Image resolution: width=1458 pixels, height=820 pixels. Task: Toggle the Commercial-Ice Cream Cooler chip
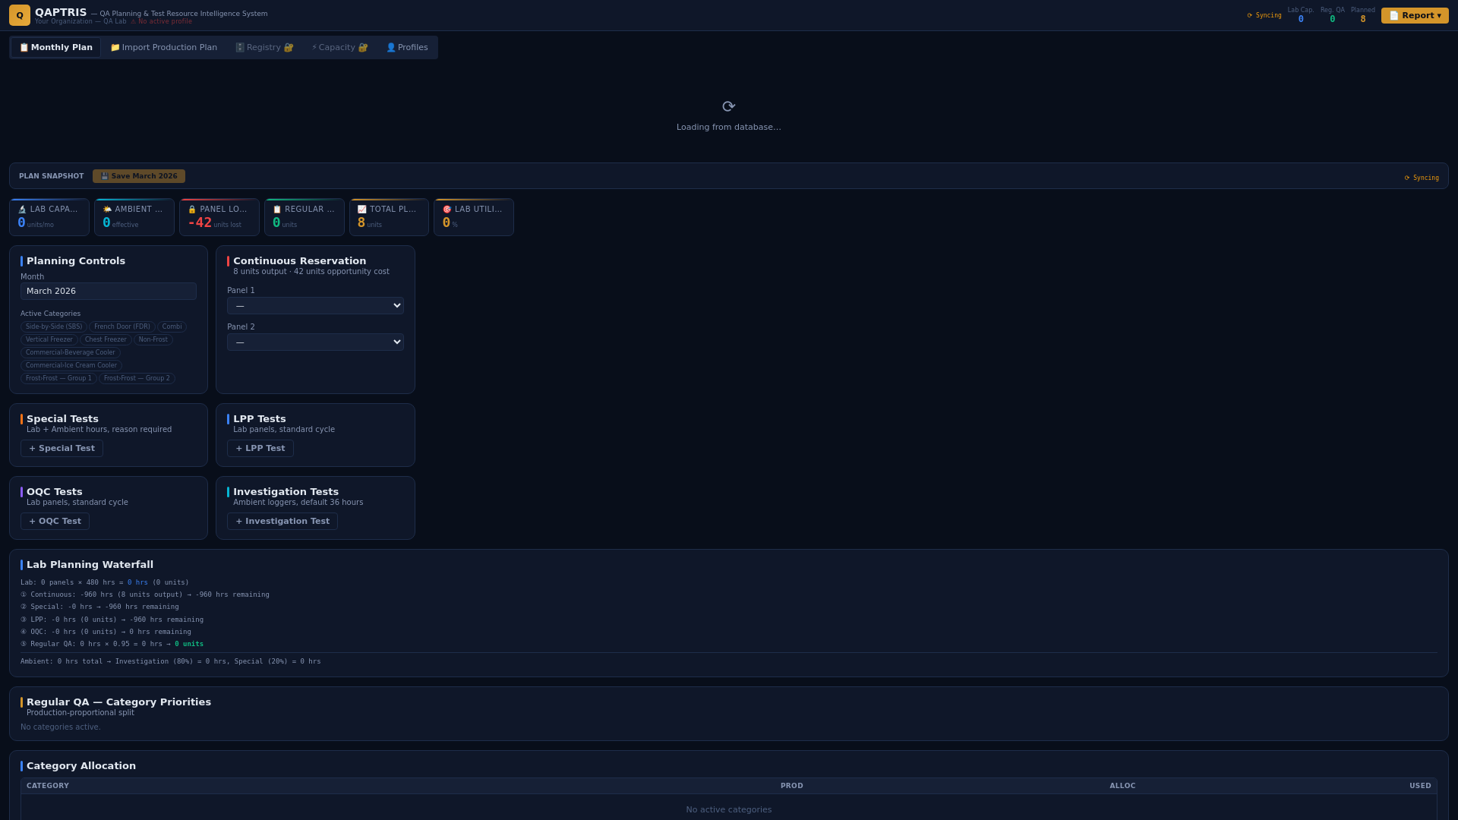click(71, 366)
